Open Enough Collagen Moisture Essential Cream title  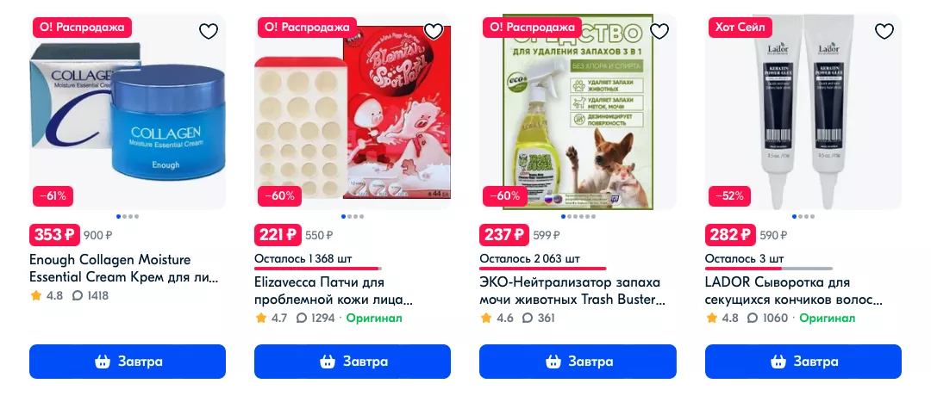pyautogui.click(x=123, y=269)
